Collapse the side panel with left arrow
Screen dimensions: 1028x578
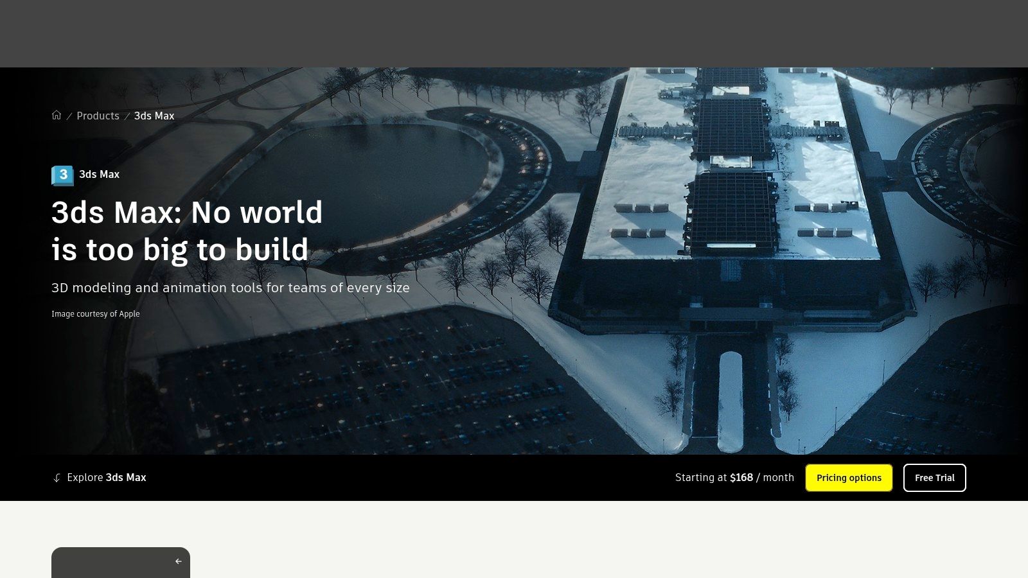click(x=179, y=561)
